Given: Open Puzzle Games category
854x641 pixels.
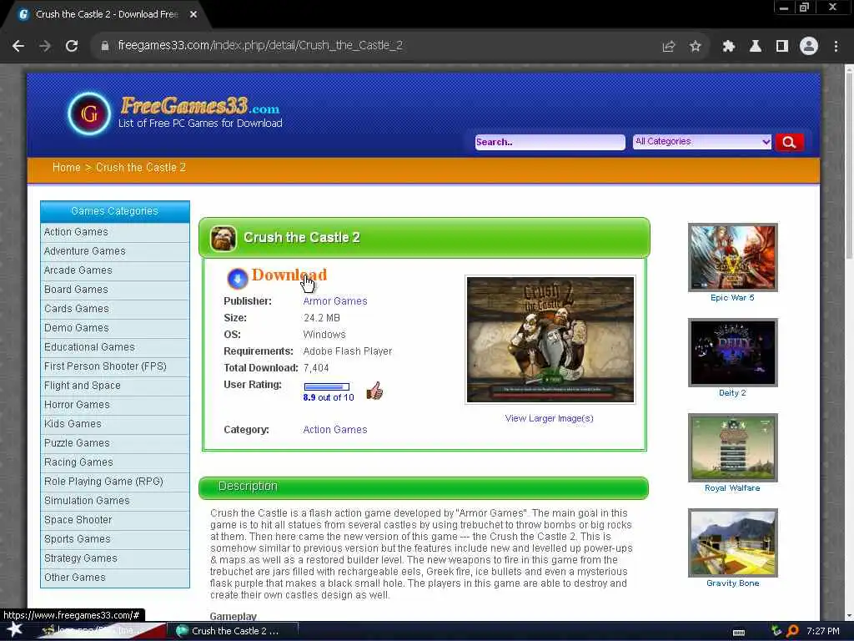Looking at the screenshot, I should coord(115,443).
